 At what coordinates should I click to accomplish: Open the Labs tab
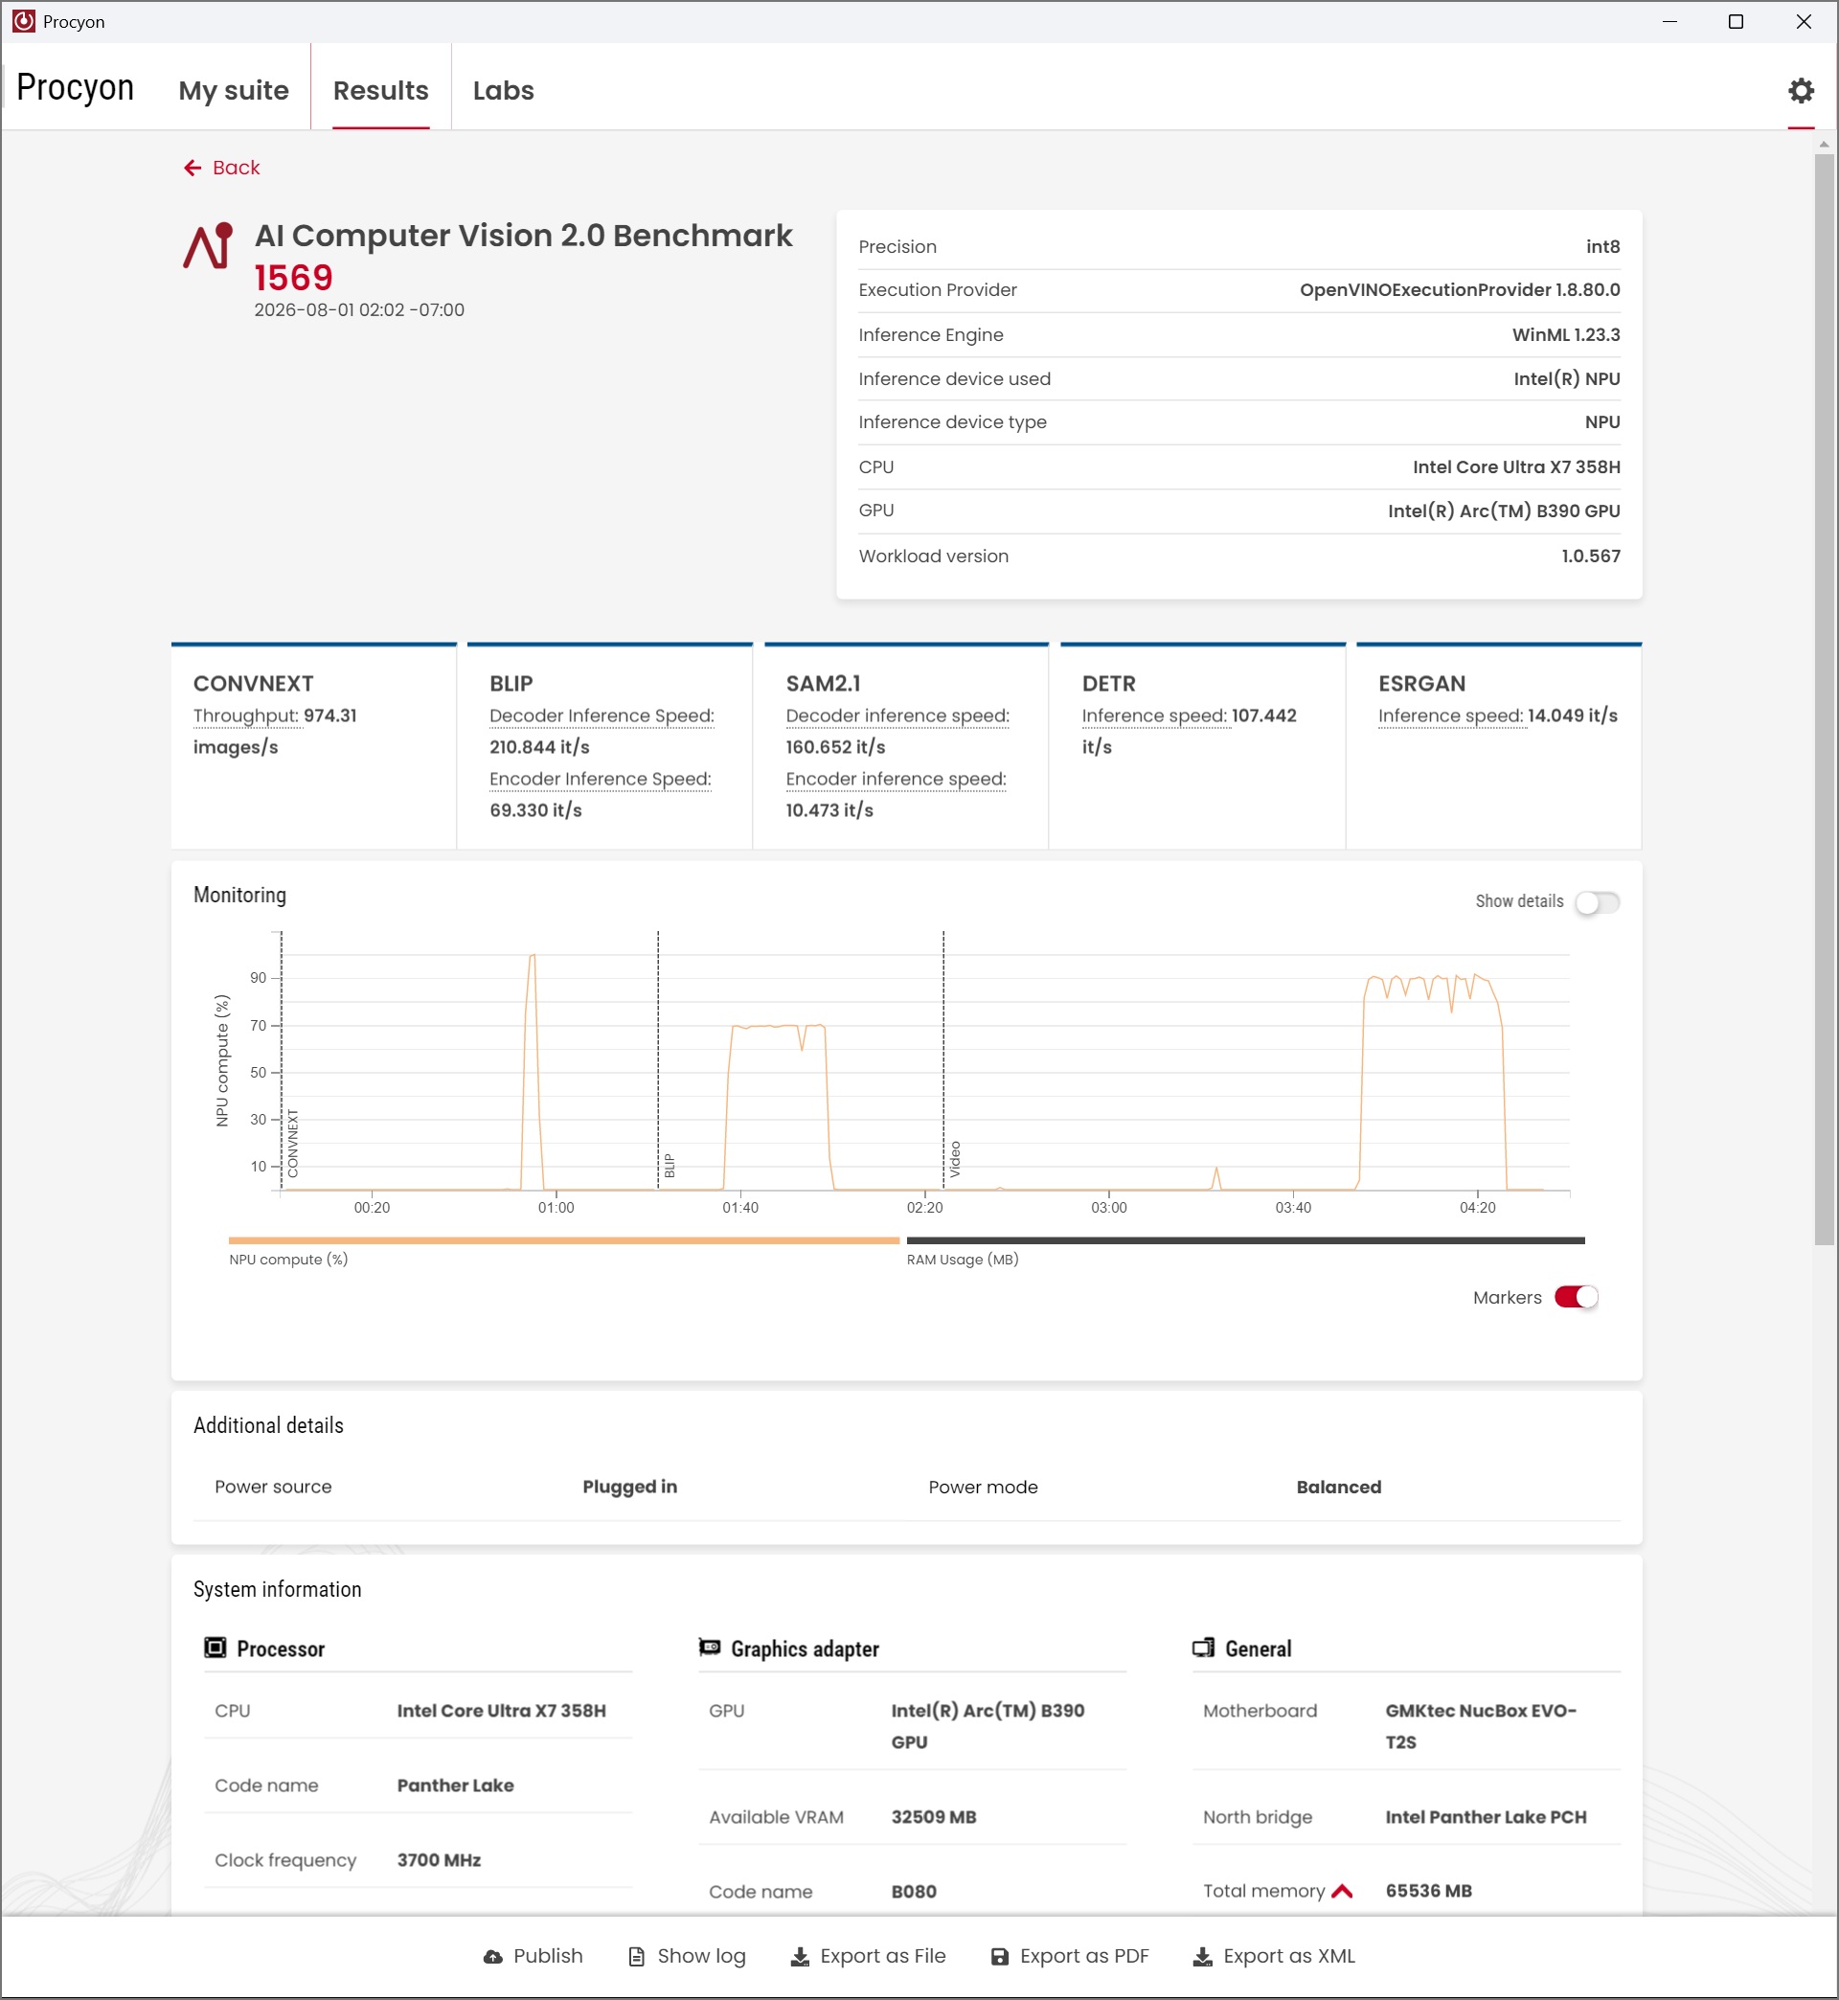(x=504, y=91)
